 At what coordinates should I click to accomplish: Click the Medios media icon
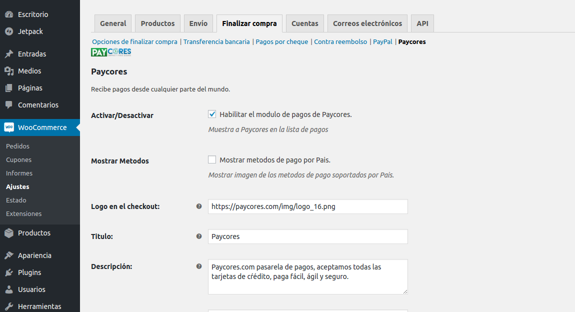[x=9, y=71]
